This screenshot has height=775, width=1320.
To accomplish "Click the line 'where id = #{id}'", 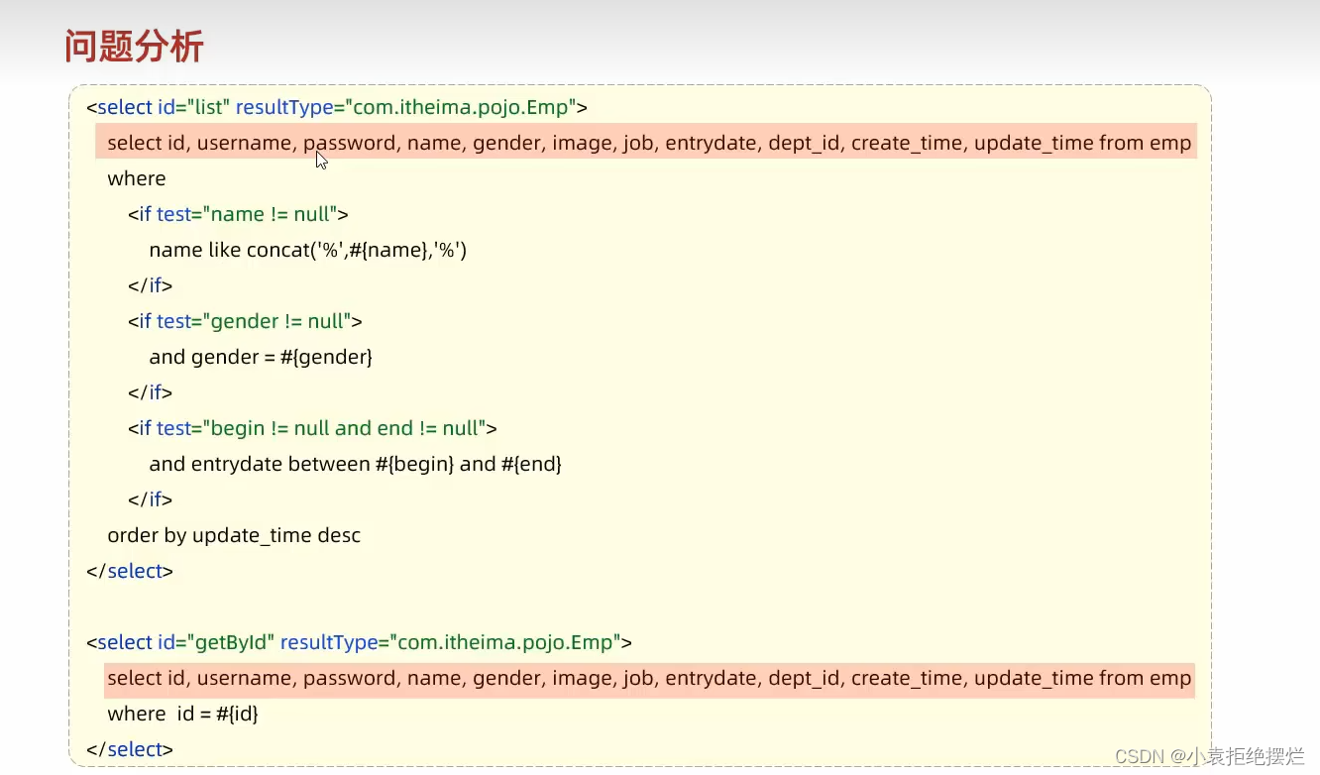I will [x=182, y=714].
